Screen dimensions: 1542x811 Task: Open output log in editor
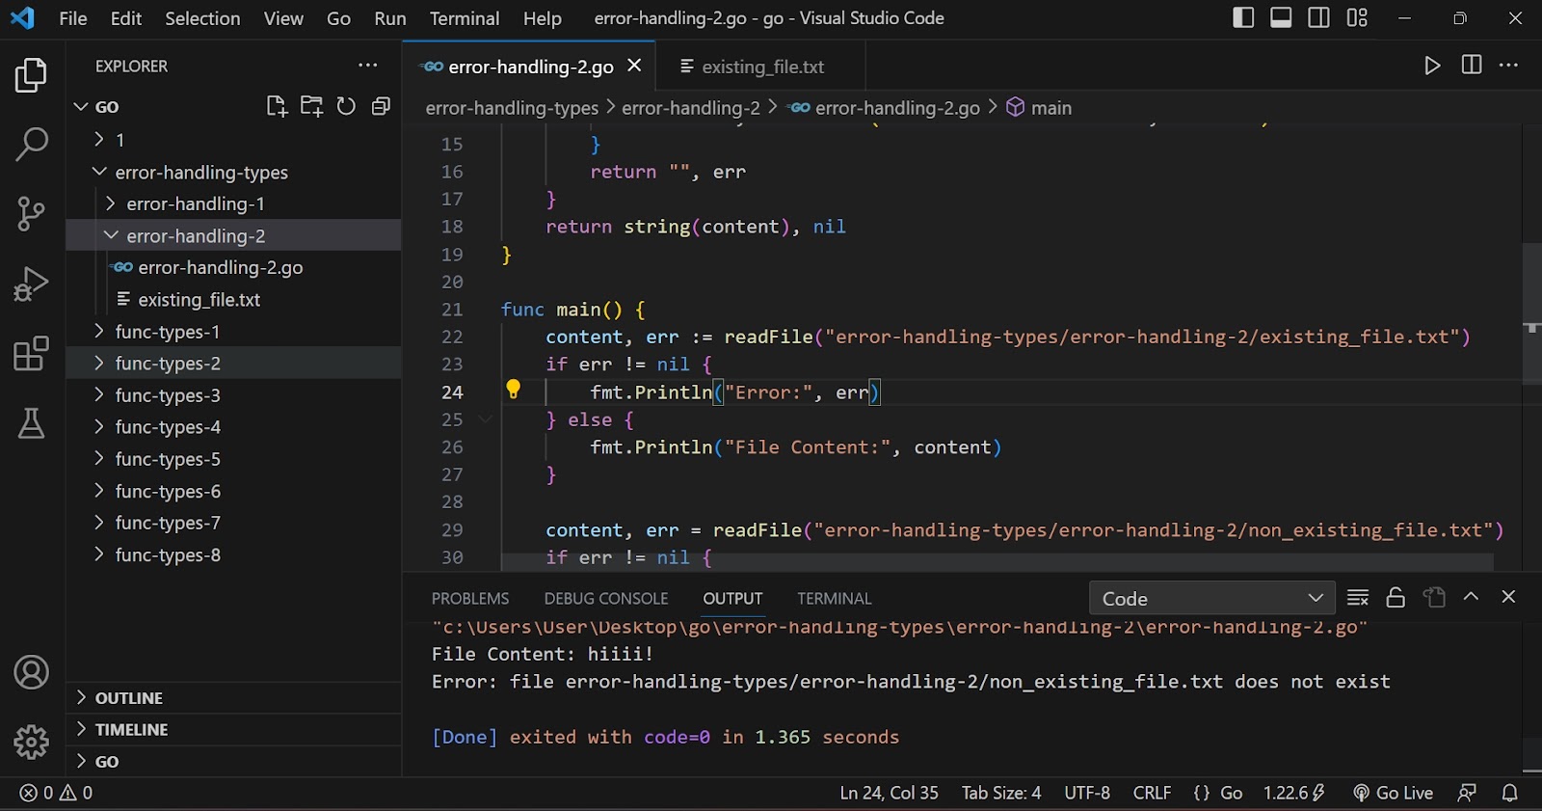click(1434, 598)
